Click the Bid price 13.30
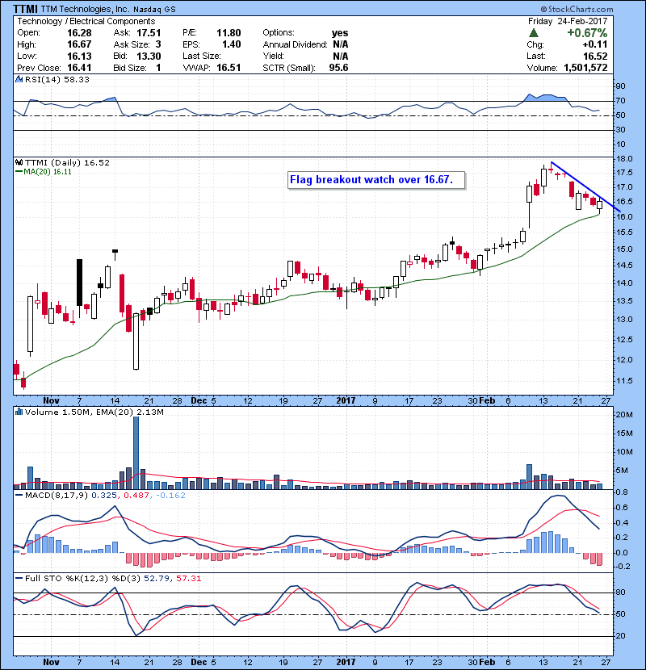The width and height of the screenshot is (646, 670). (149, 56)
